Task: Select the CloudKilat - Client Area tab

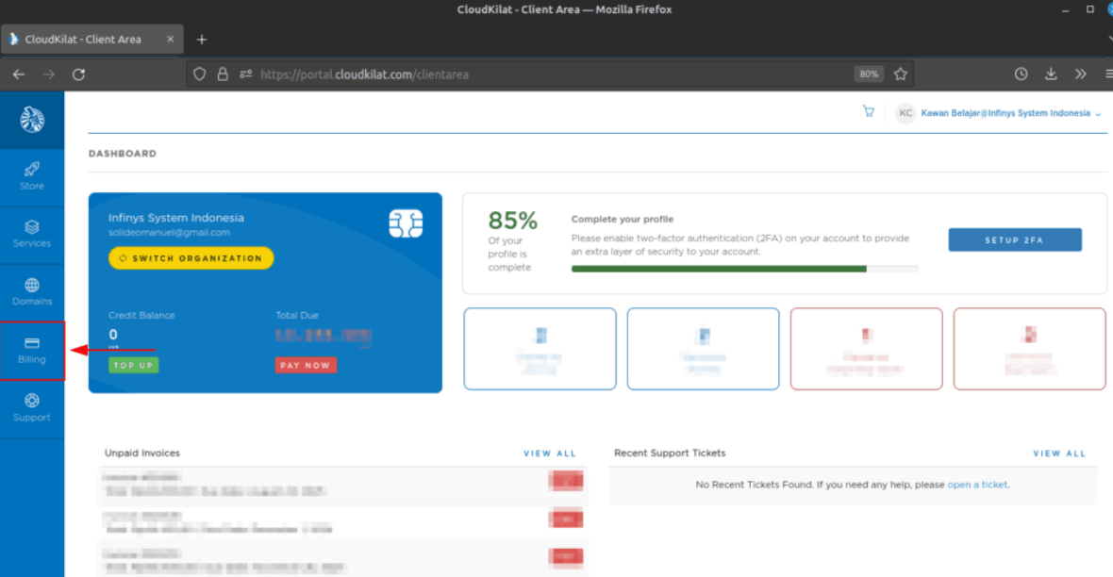Action: point(83,40)
